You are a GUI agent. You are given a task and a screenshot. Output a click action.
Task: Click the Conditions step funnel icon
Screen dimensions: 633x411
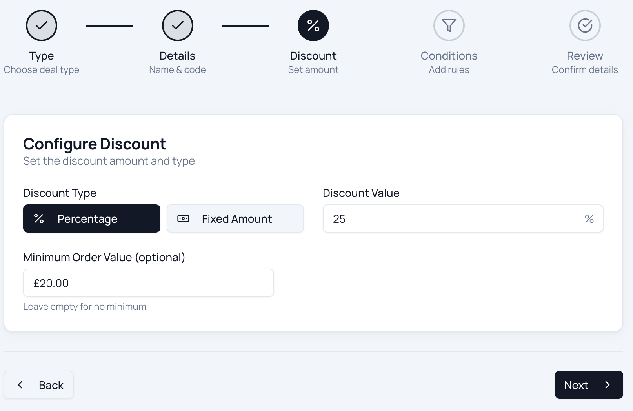coord(449,25)
